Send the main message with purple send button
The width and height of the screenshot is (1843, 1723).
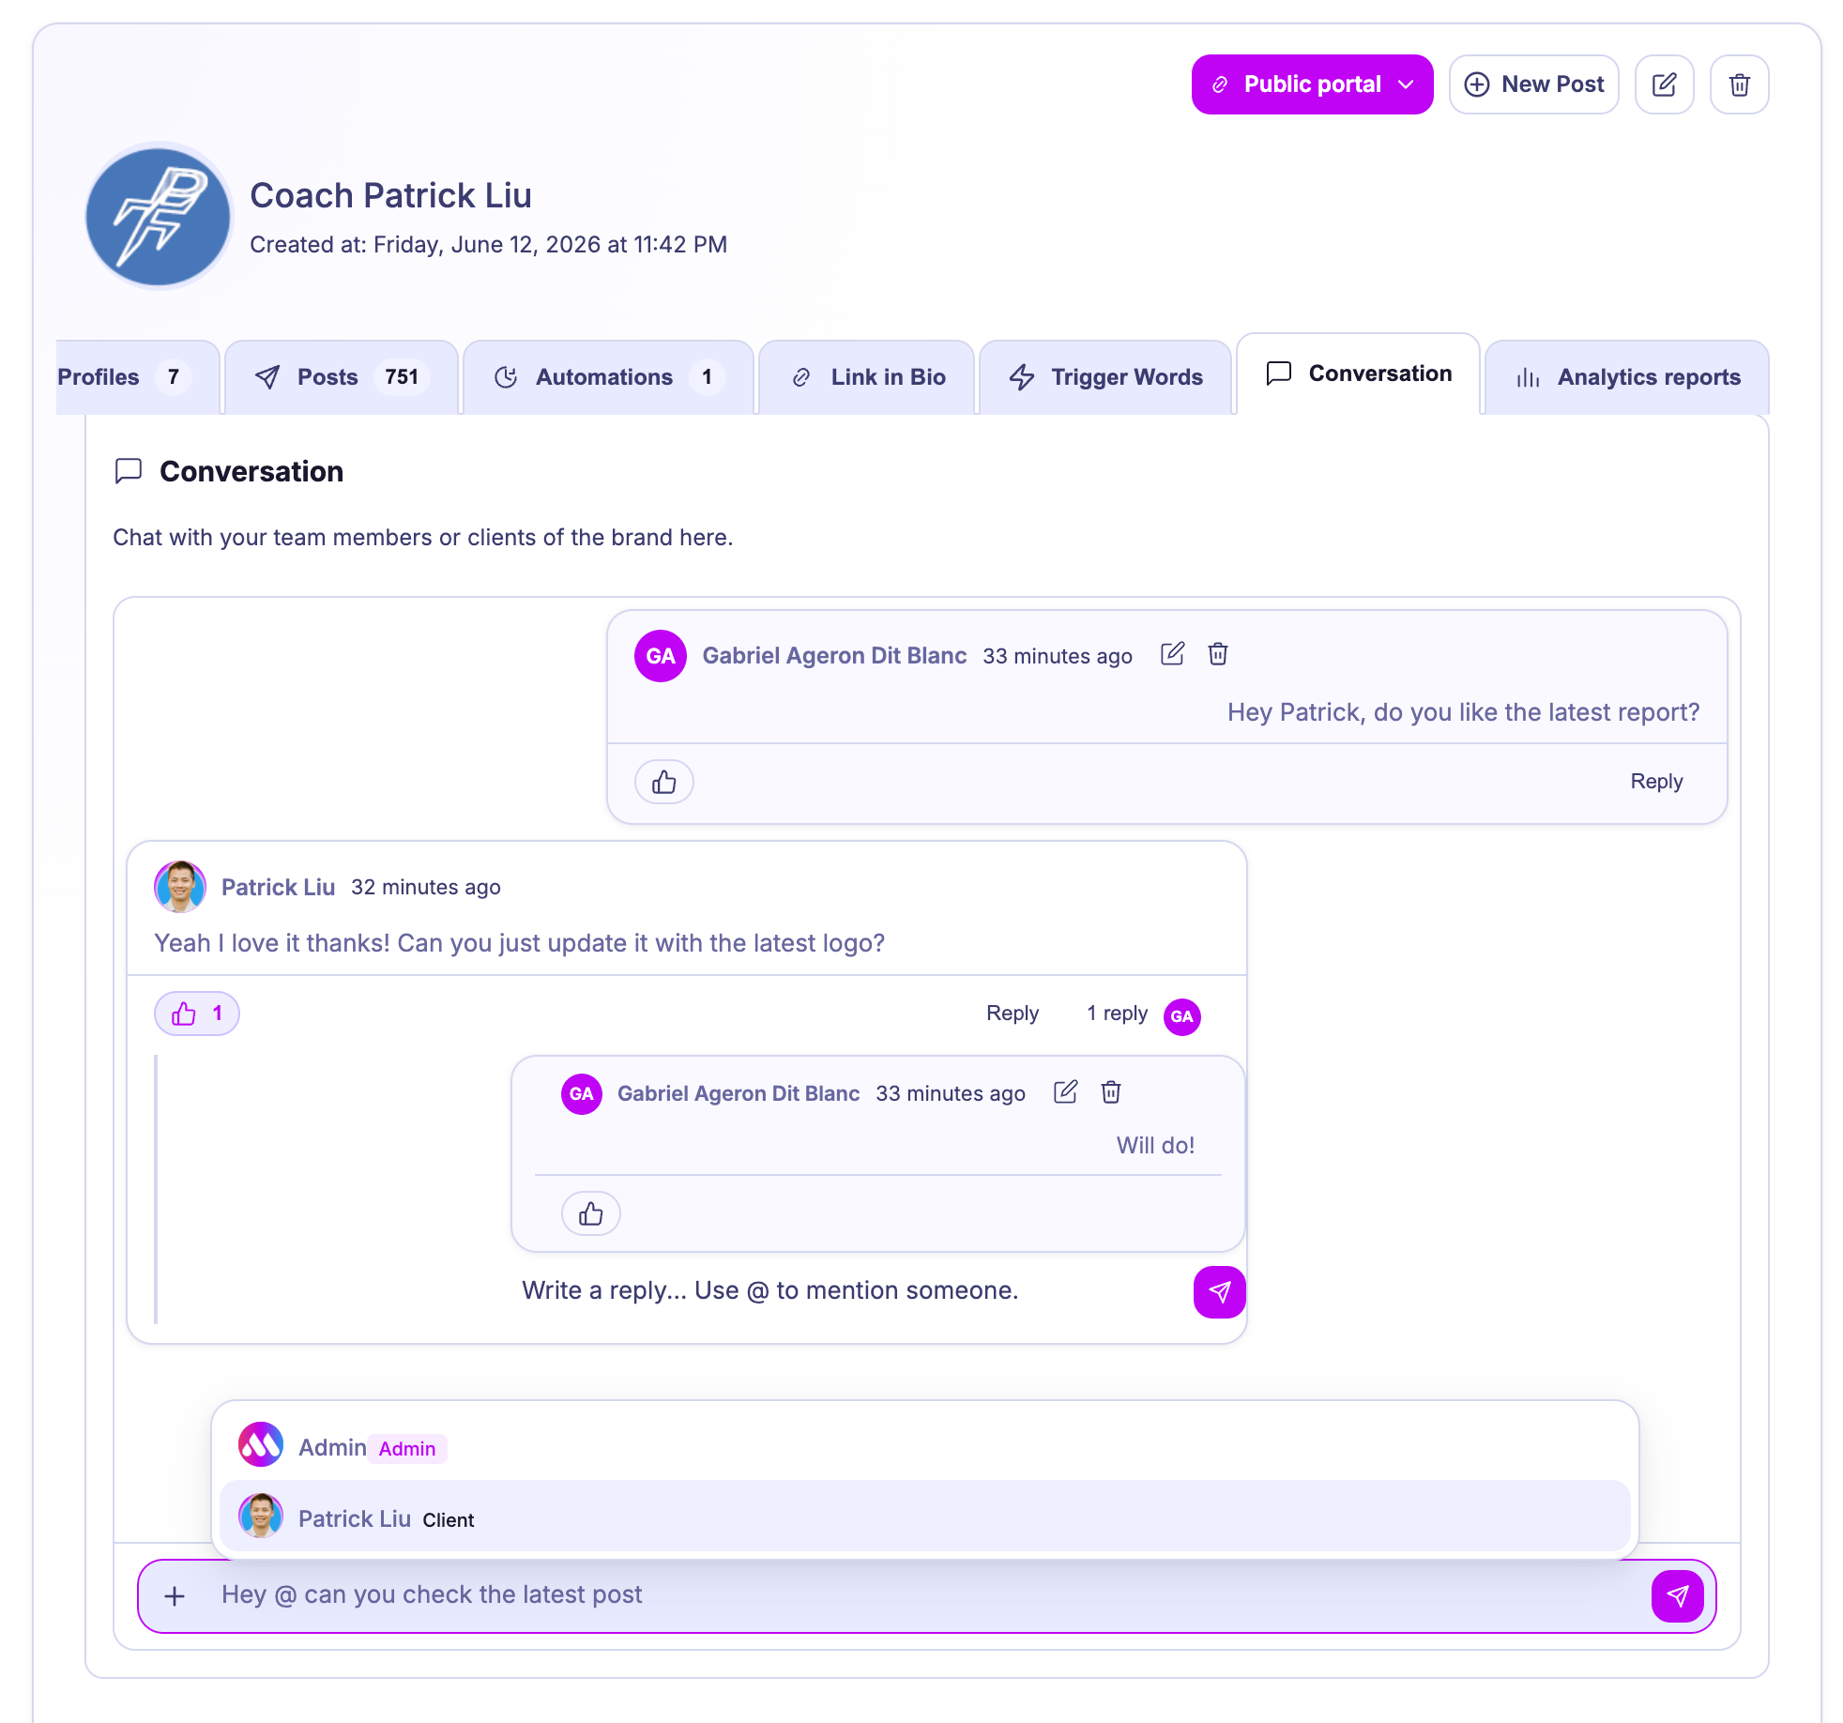point(1677,1596)
